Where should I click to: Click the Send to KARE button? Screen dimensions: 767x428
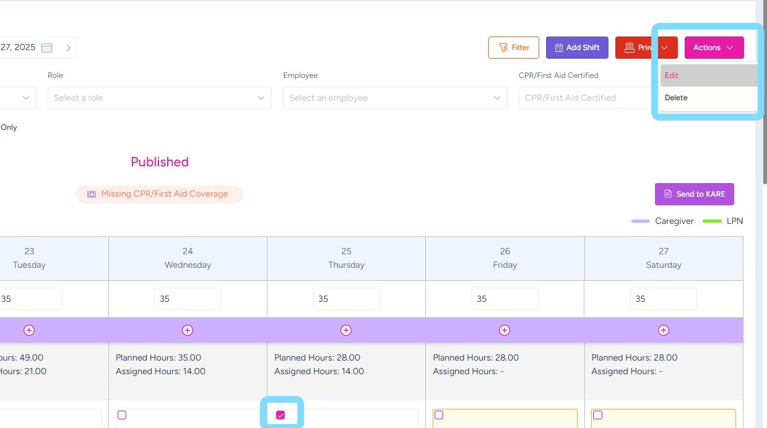click(694, 194)
